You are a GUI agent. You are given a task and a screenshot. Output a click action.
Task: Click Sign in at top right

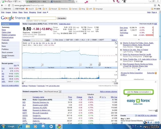[154, 12]
